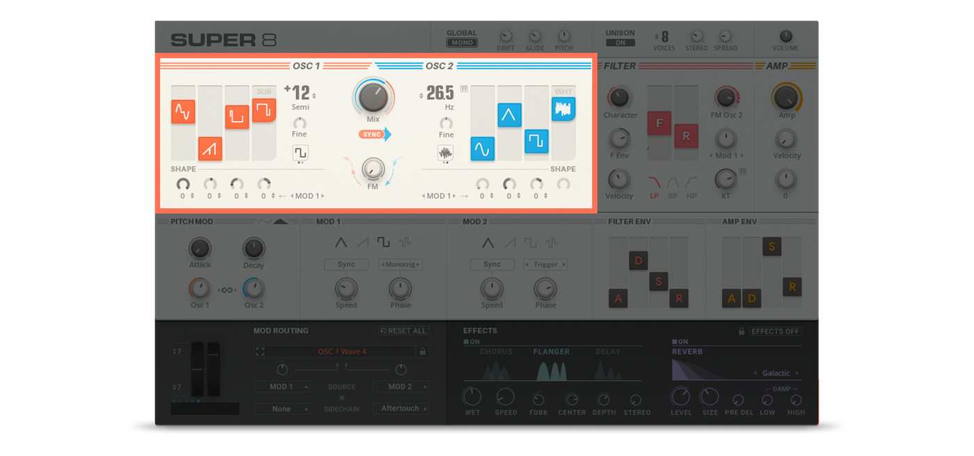The height and width of the screenshot is (456, 974).
Task: Toggle the UNISON ON switch
Action: click(620, 42)
